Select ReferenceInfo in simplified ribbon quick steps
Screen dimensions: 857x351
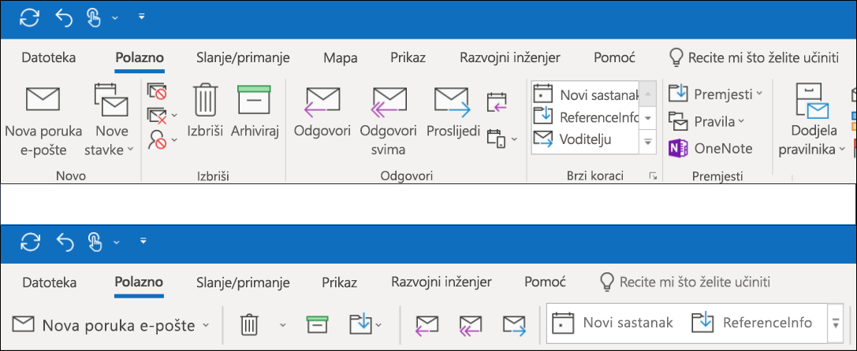751,323
